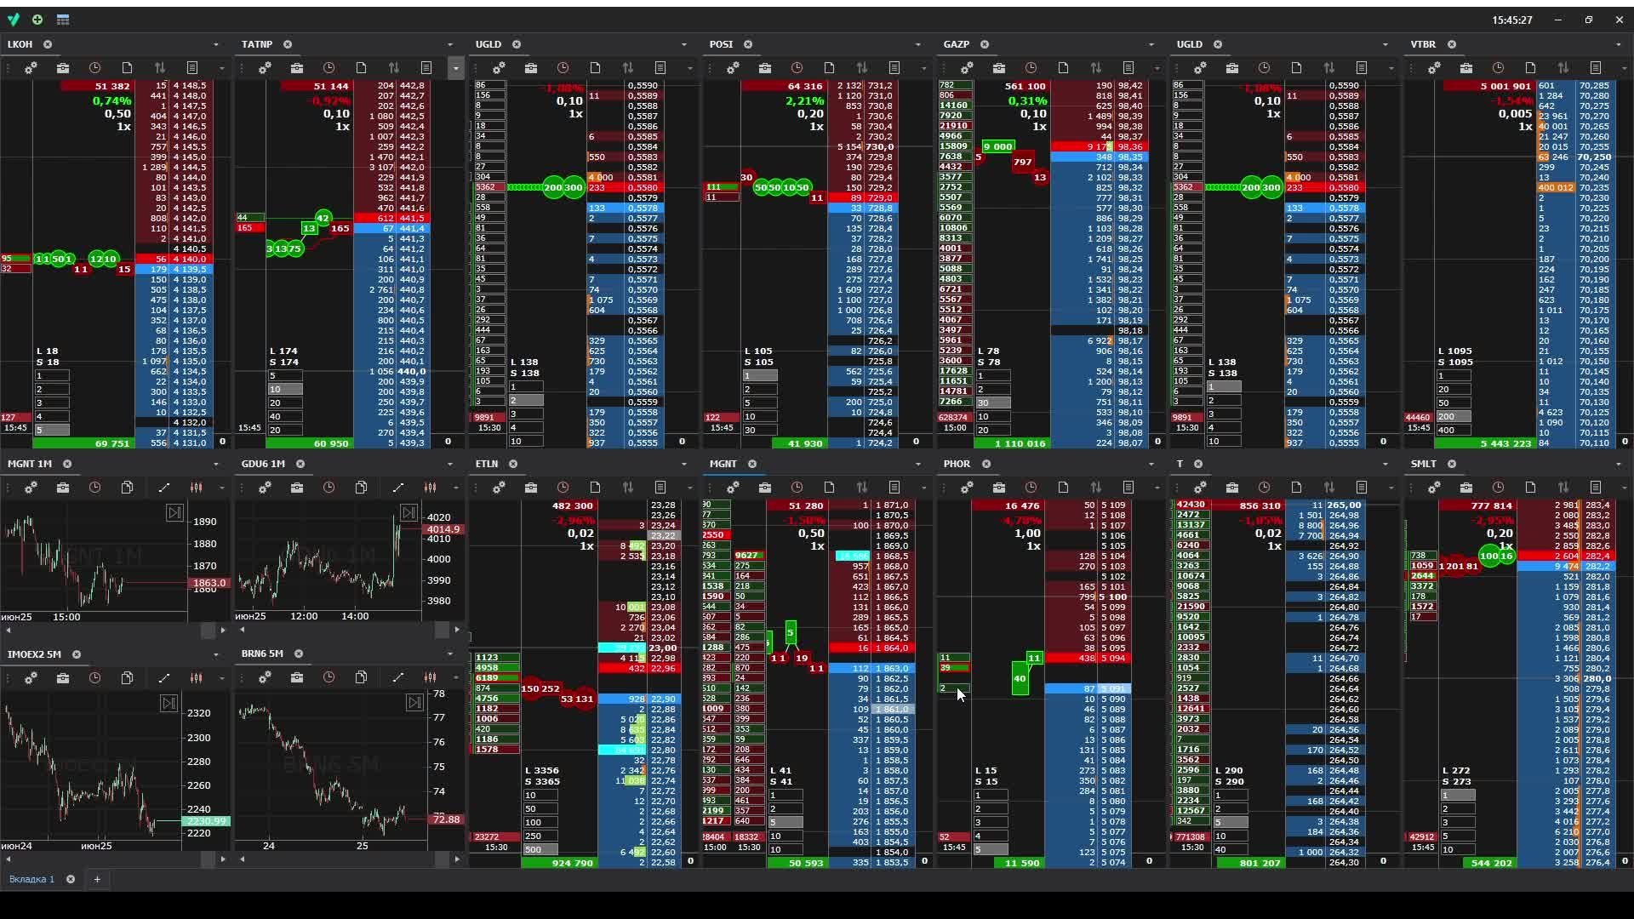Click up-down arrows icon in VTBR panel

[1563, 68]
